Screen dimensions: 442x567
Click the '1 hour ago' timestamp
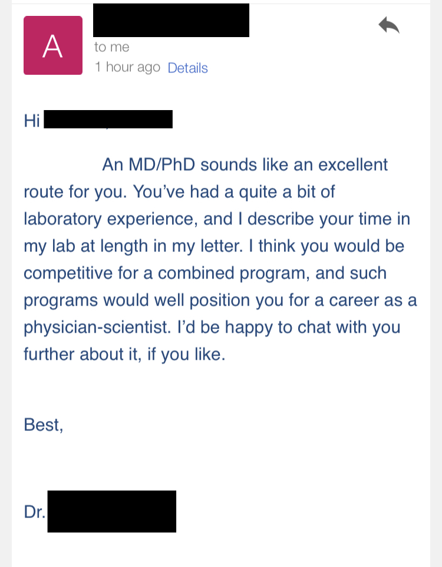click(127, 67)
